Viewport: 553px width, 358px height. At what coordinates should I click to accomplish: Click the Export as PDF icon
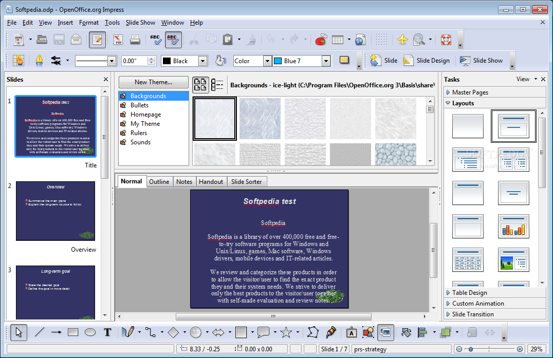pos(118,40)
